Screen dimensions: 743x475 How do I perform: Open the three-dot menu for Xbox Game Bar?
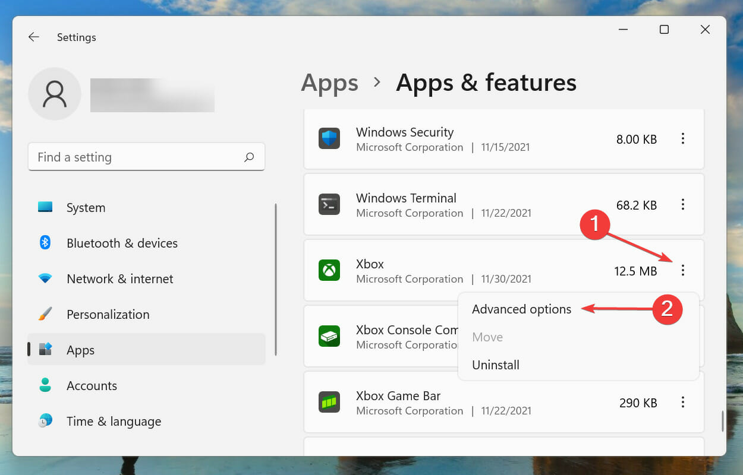click(x=683, y=402)
